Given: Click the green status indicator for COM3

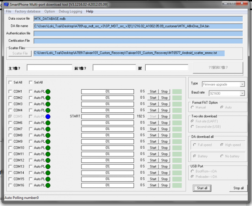Looking at the screenshot, I should (x=48, y=104).
